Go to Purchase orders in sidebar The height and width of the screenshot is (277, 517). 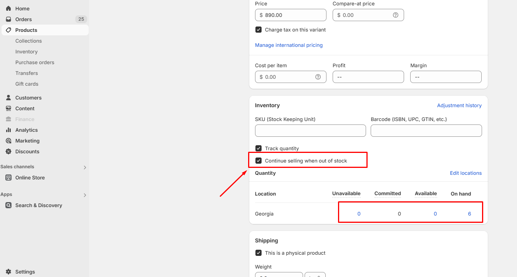(35, 62)
